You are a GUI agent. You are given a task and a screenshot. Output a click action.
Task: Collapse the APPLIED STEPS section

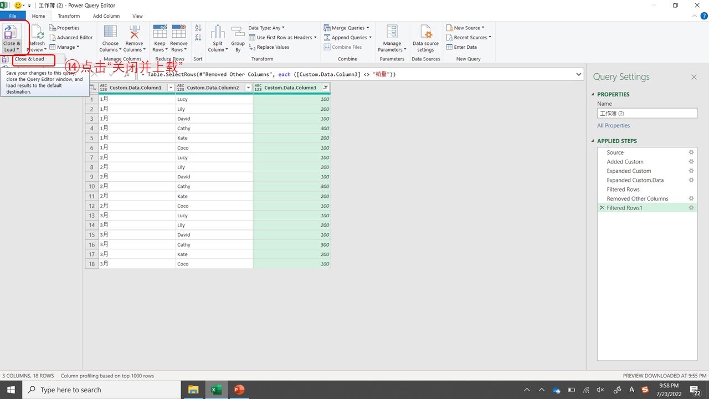coord(594,141)
